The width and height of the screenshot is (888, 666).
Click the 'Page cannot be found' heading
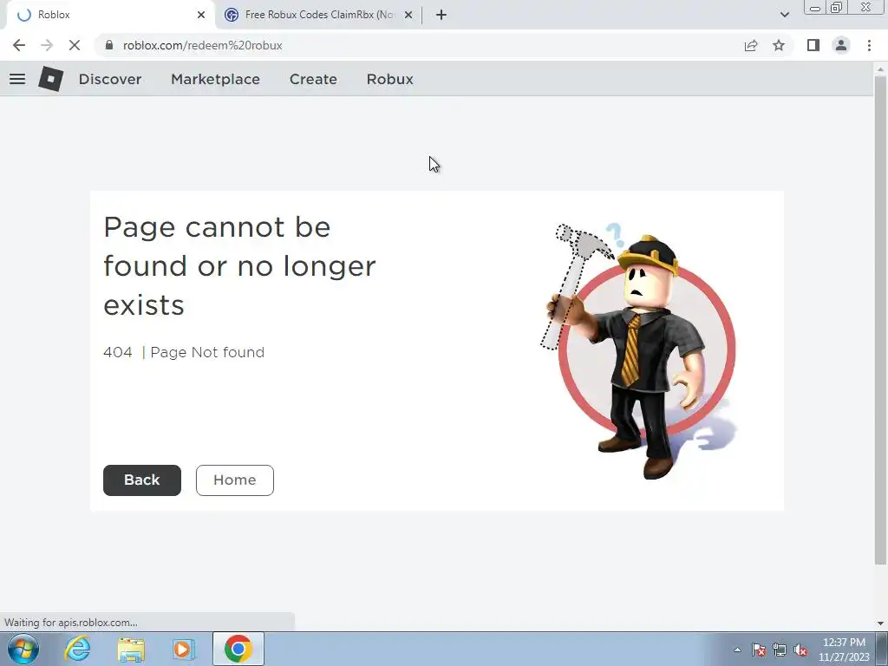[239, 266]
